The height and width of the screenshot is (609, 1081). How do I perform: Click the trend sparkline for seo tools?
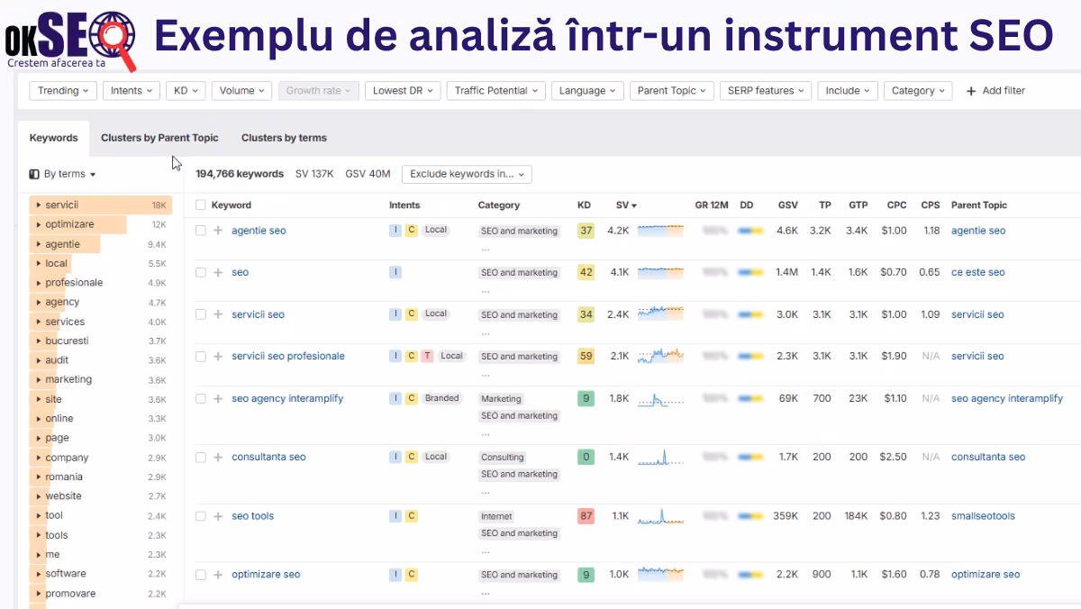[660, 516]
